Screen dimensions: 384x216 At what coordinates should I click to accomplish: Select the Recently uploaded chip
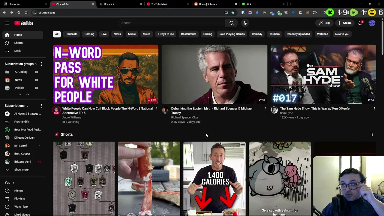(x=298, y=34)
